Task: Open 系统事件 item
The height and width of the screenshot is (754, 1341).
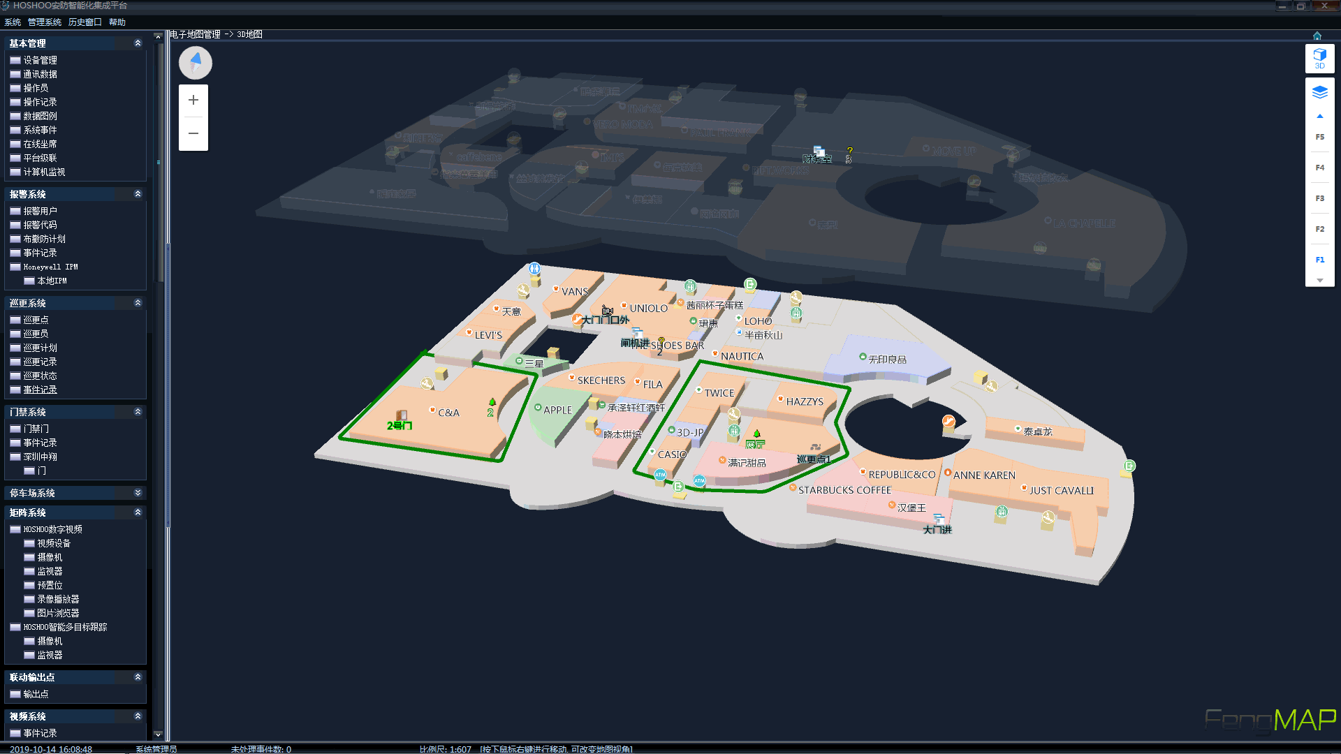Action: pos(41,130)
